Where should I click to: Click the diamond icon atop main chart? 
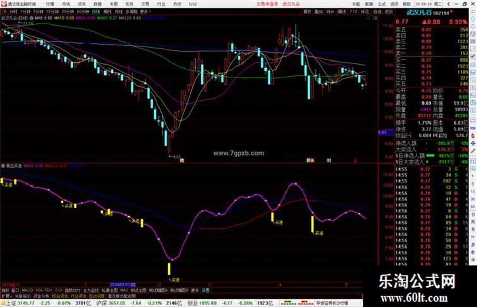[368, 18]
